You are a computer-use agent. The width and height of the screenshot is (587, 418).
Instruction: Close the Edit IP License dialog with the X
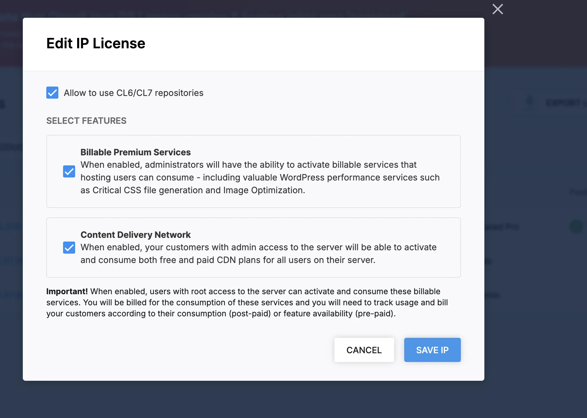(x=497, y=9)
